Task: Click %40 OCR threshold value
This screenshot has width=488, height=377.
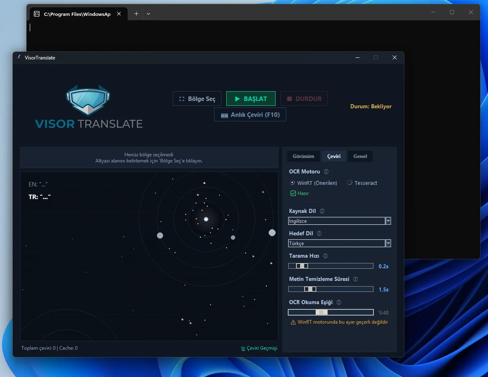Action: 383,313
